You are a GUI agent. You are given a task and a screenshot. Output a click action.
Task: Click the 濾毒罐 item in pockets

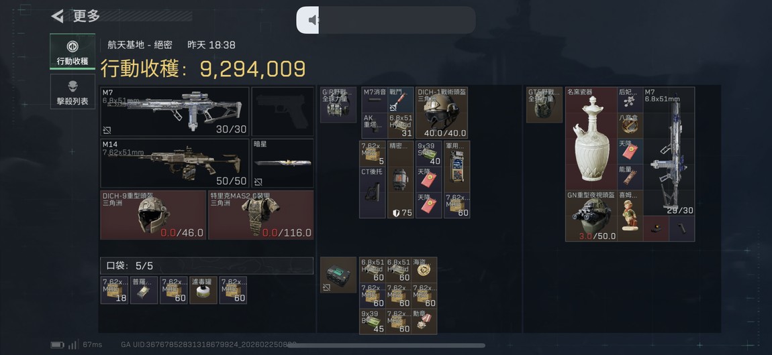tap(203, 290)
